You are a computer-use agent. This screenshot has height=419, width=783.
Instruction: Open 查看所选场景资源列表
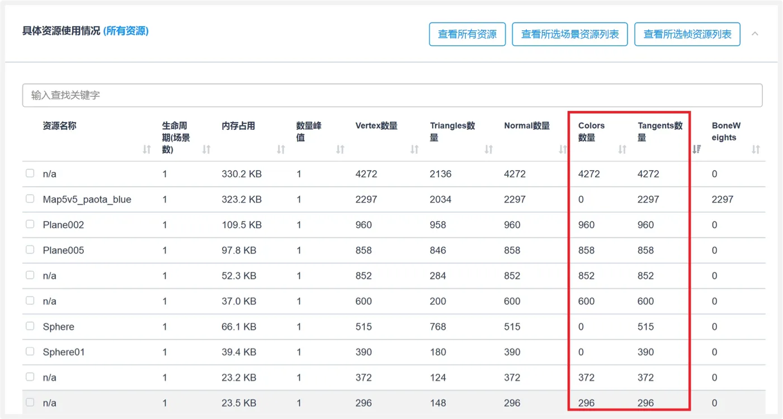coord(570,34)
